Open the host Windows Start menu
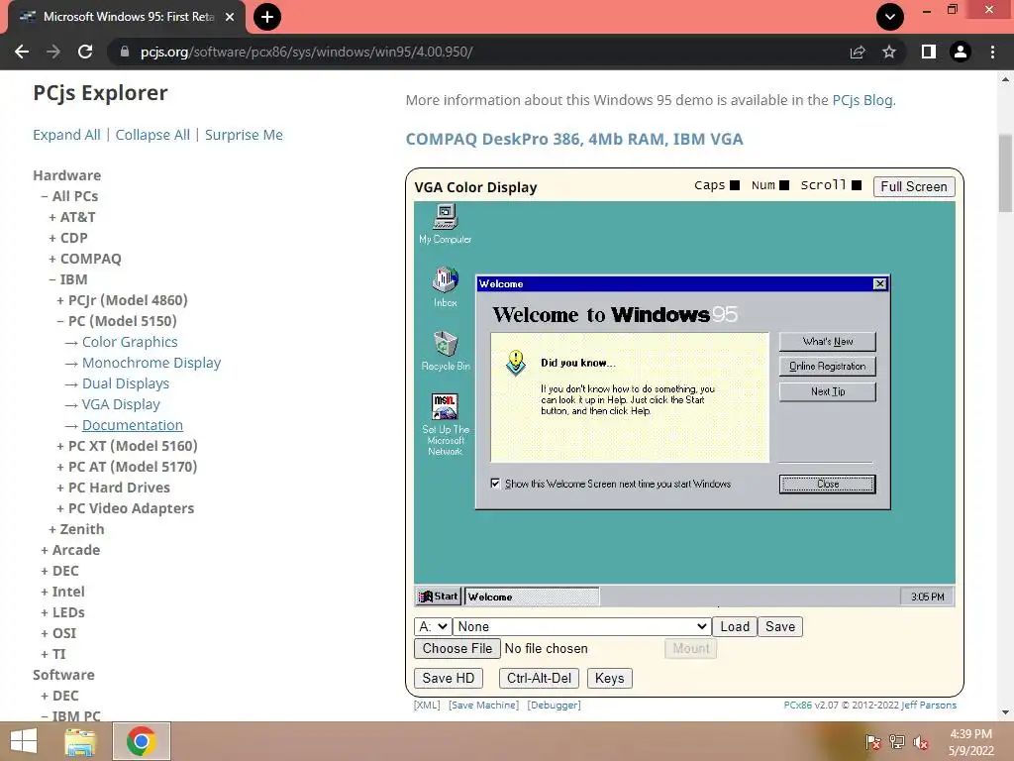The height and width of the screenshot is (761, 1014). tap(24, 741)
